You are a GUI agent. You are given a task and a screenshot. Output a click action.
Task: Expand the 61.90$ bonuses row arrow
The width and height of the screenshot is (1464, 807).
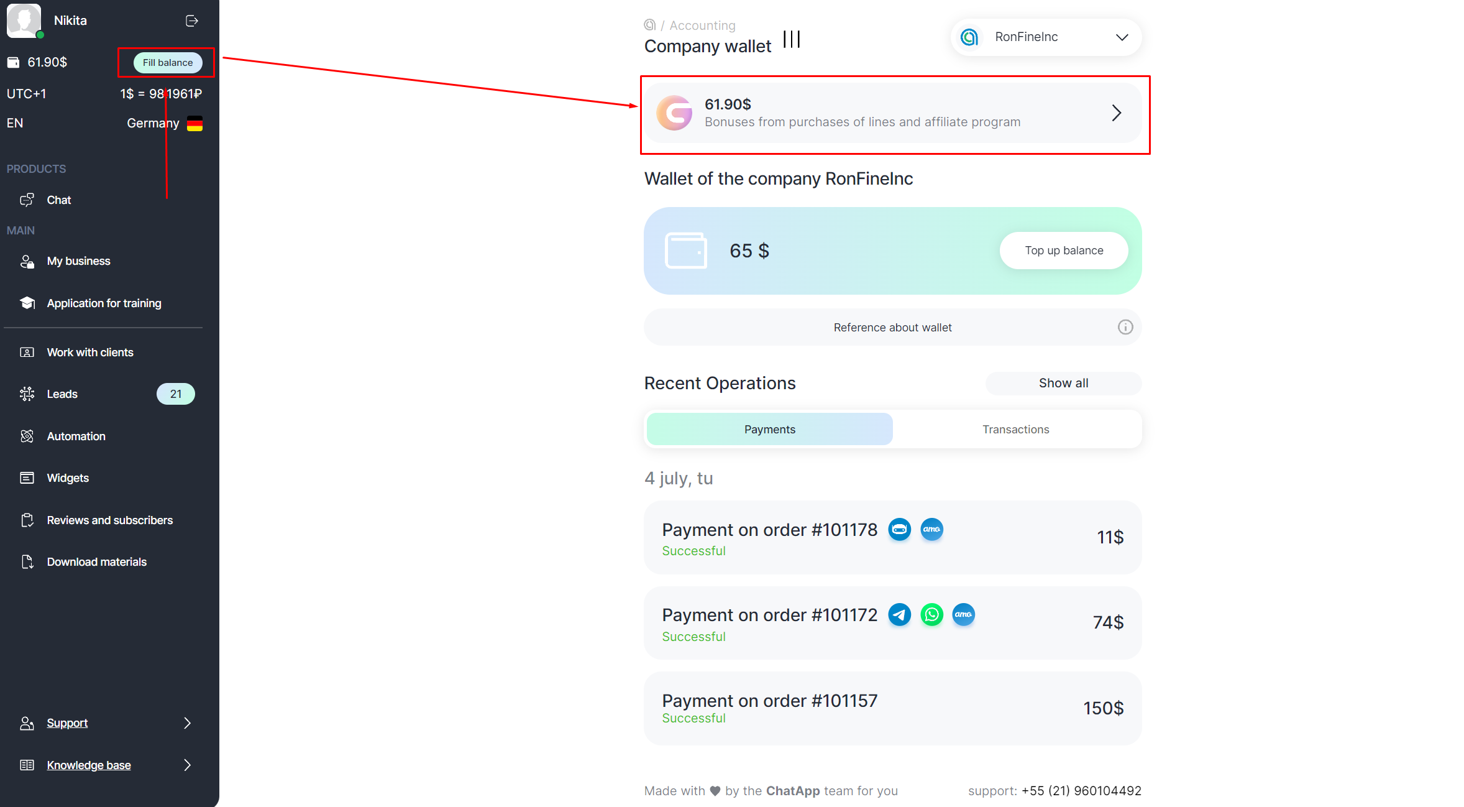tap(1116, 113)
